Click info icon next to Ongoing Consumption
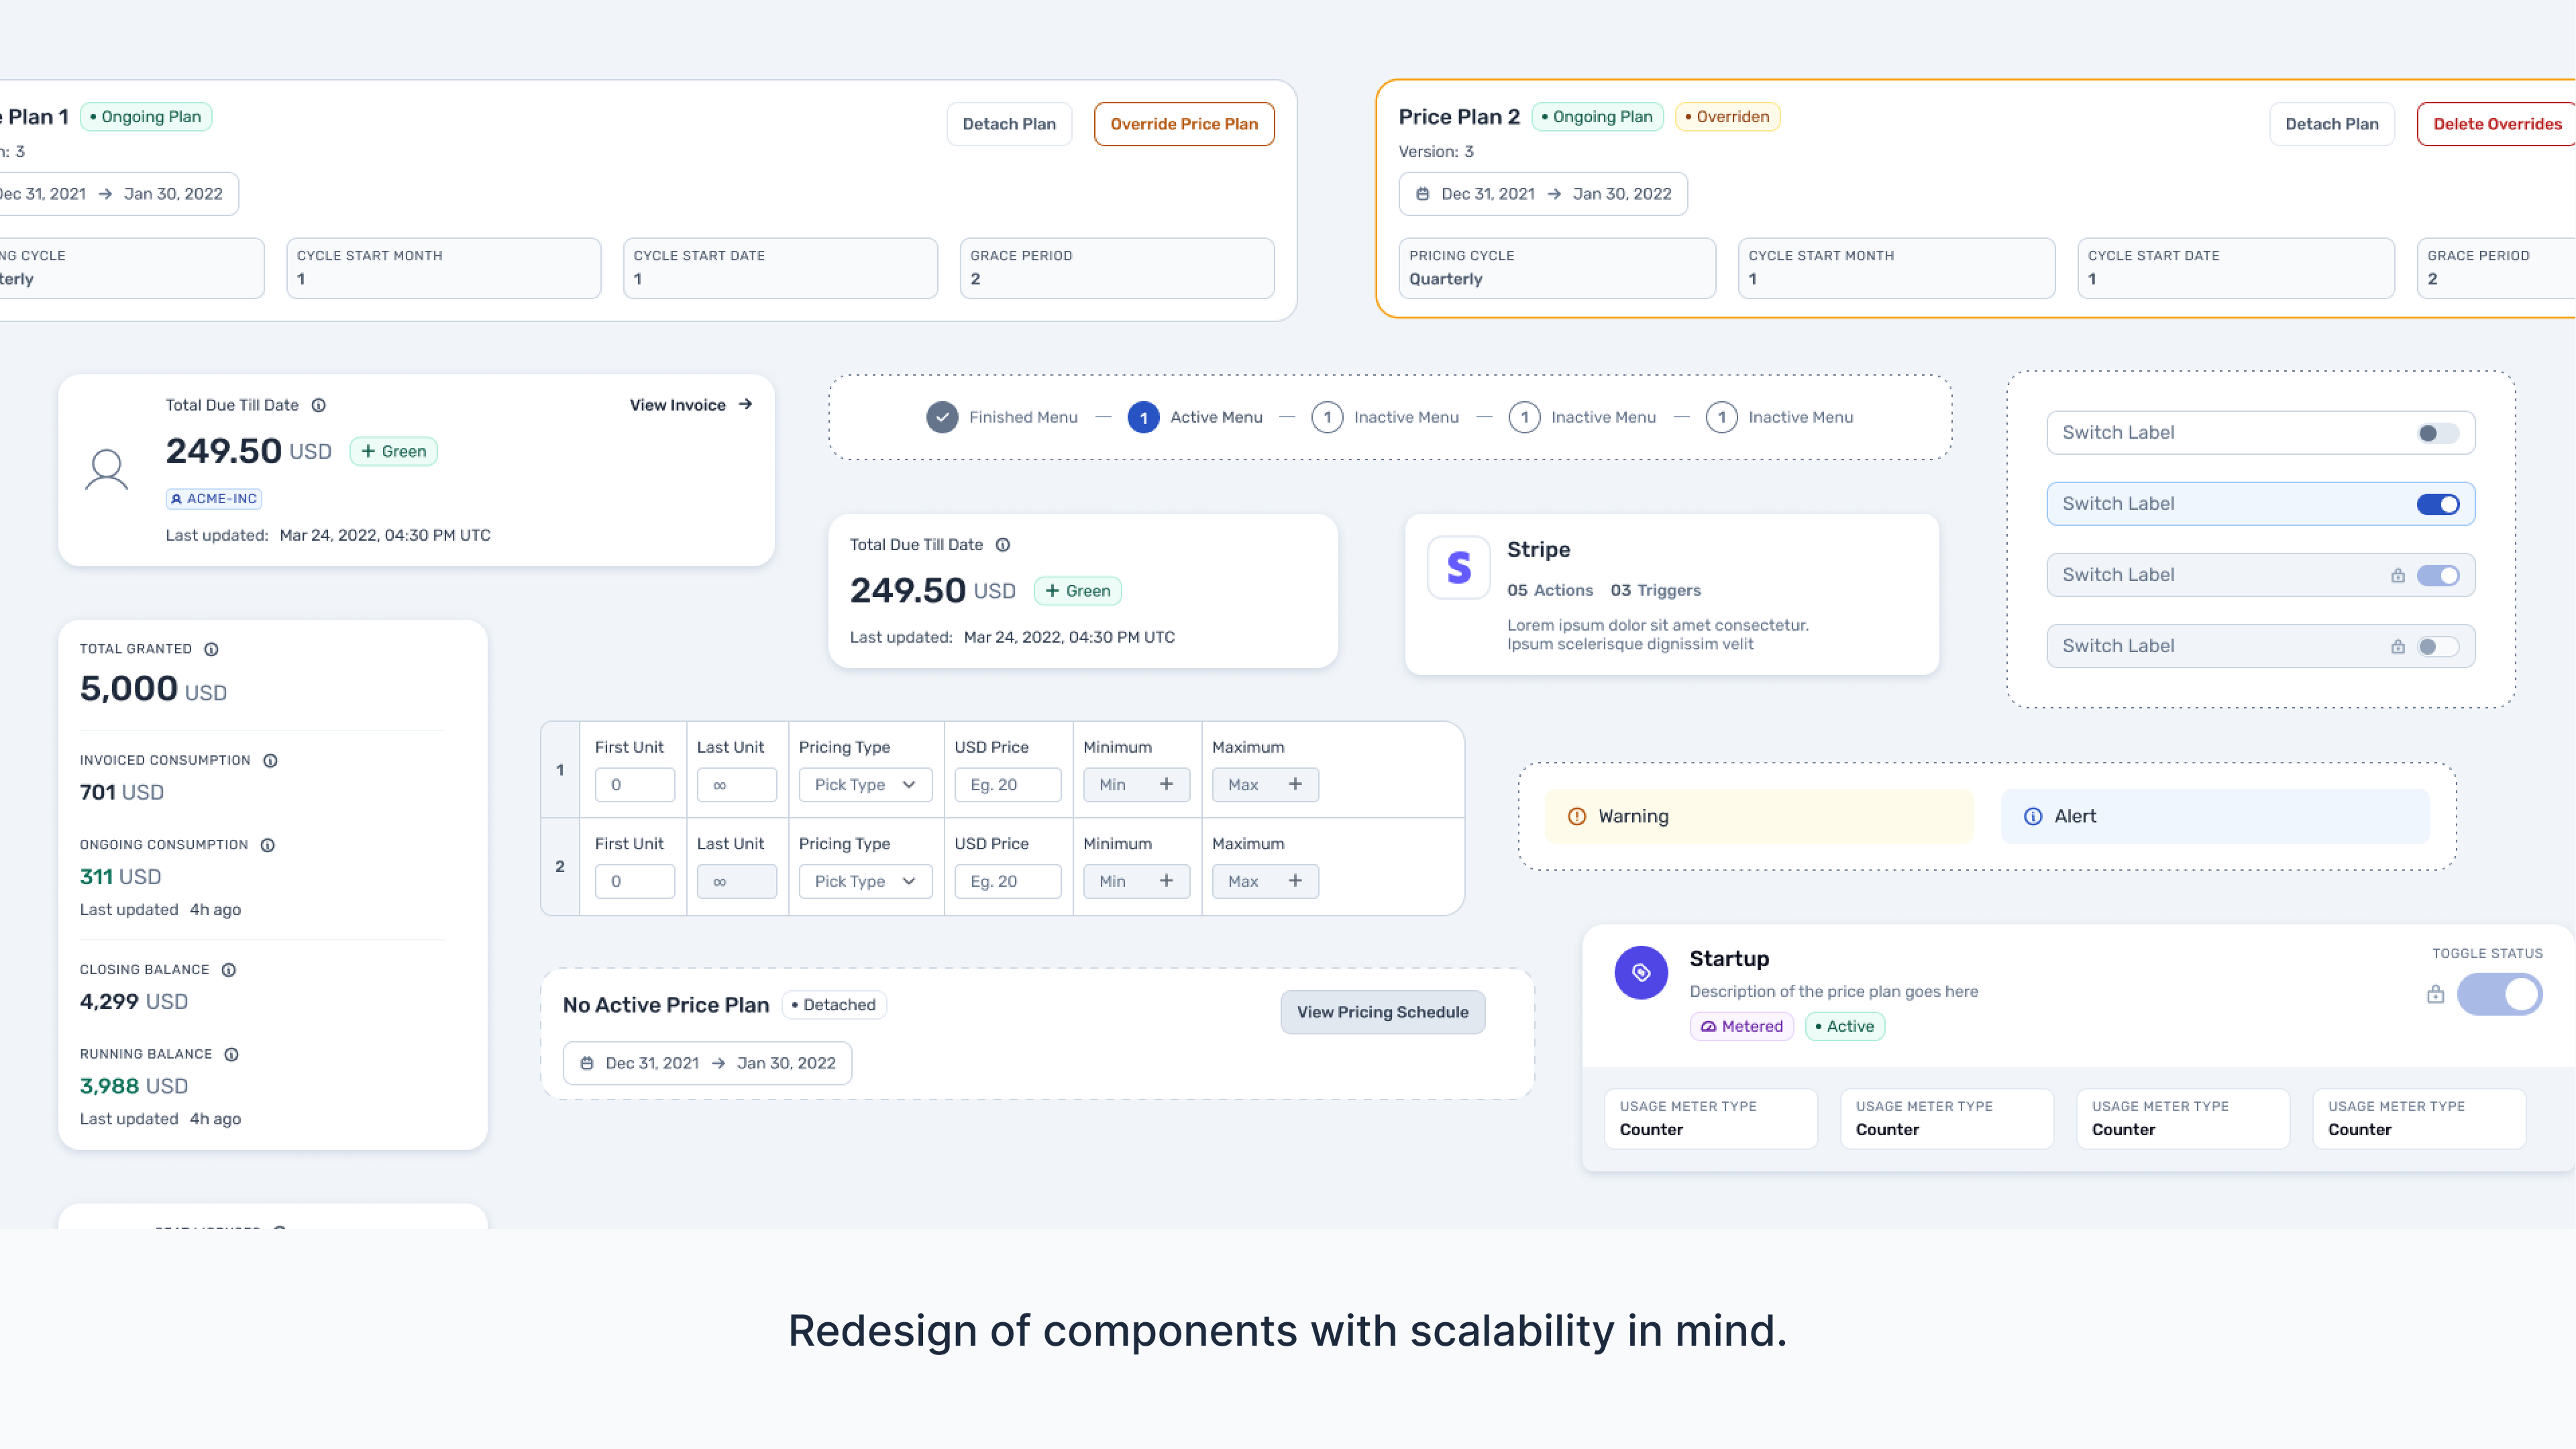The image size is (2576, 1449). pos(267,845)
